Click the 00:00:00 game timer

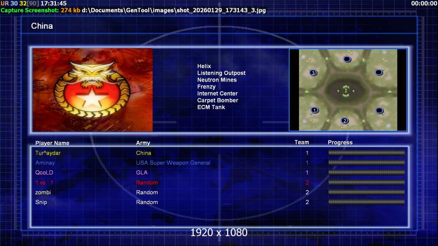[424, 4]
